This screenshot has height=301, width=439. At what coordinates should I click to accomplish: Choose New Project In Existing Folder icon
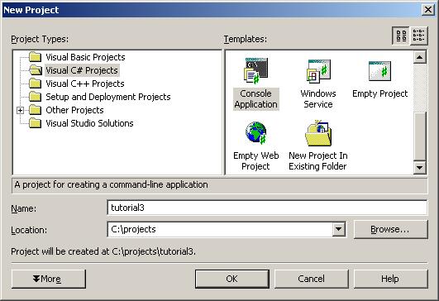tap(318, 133)
